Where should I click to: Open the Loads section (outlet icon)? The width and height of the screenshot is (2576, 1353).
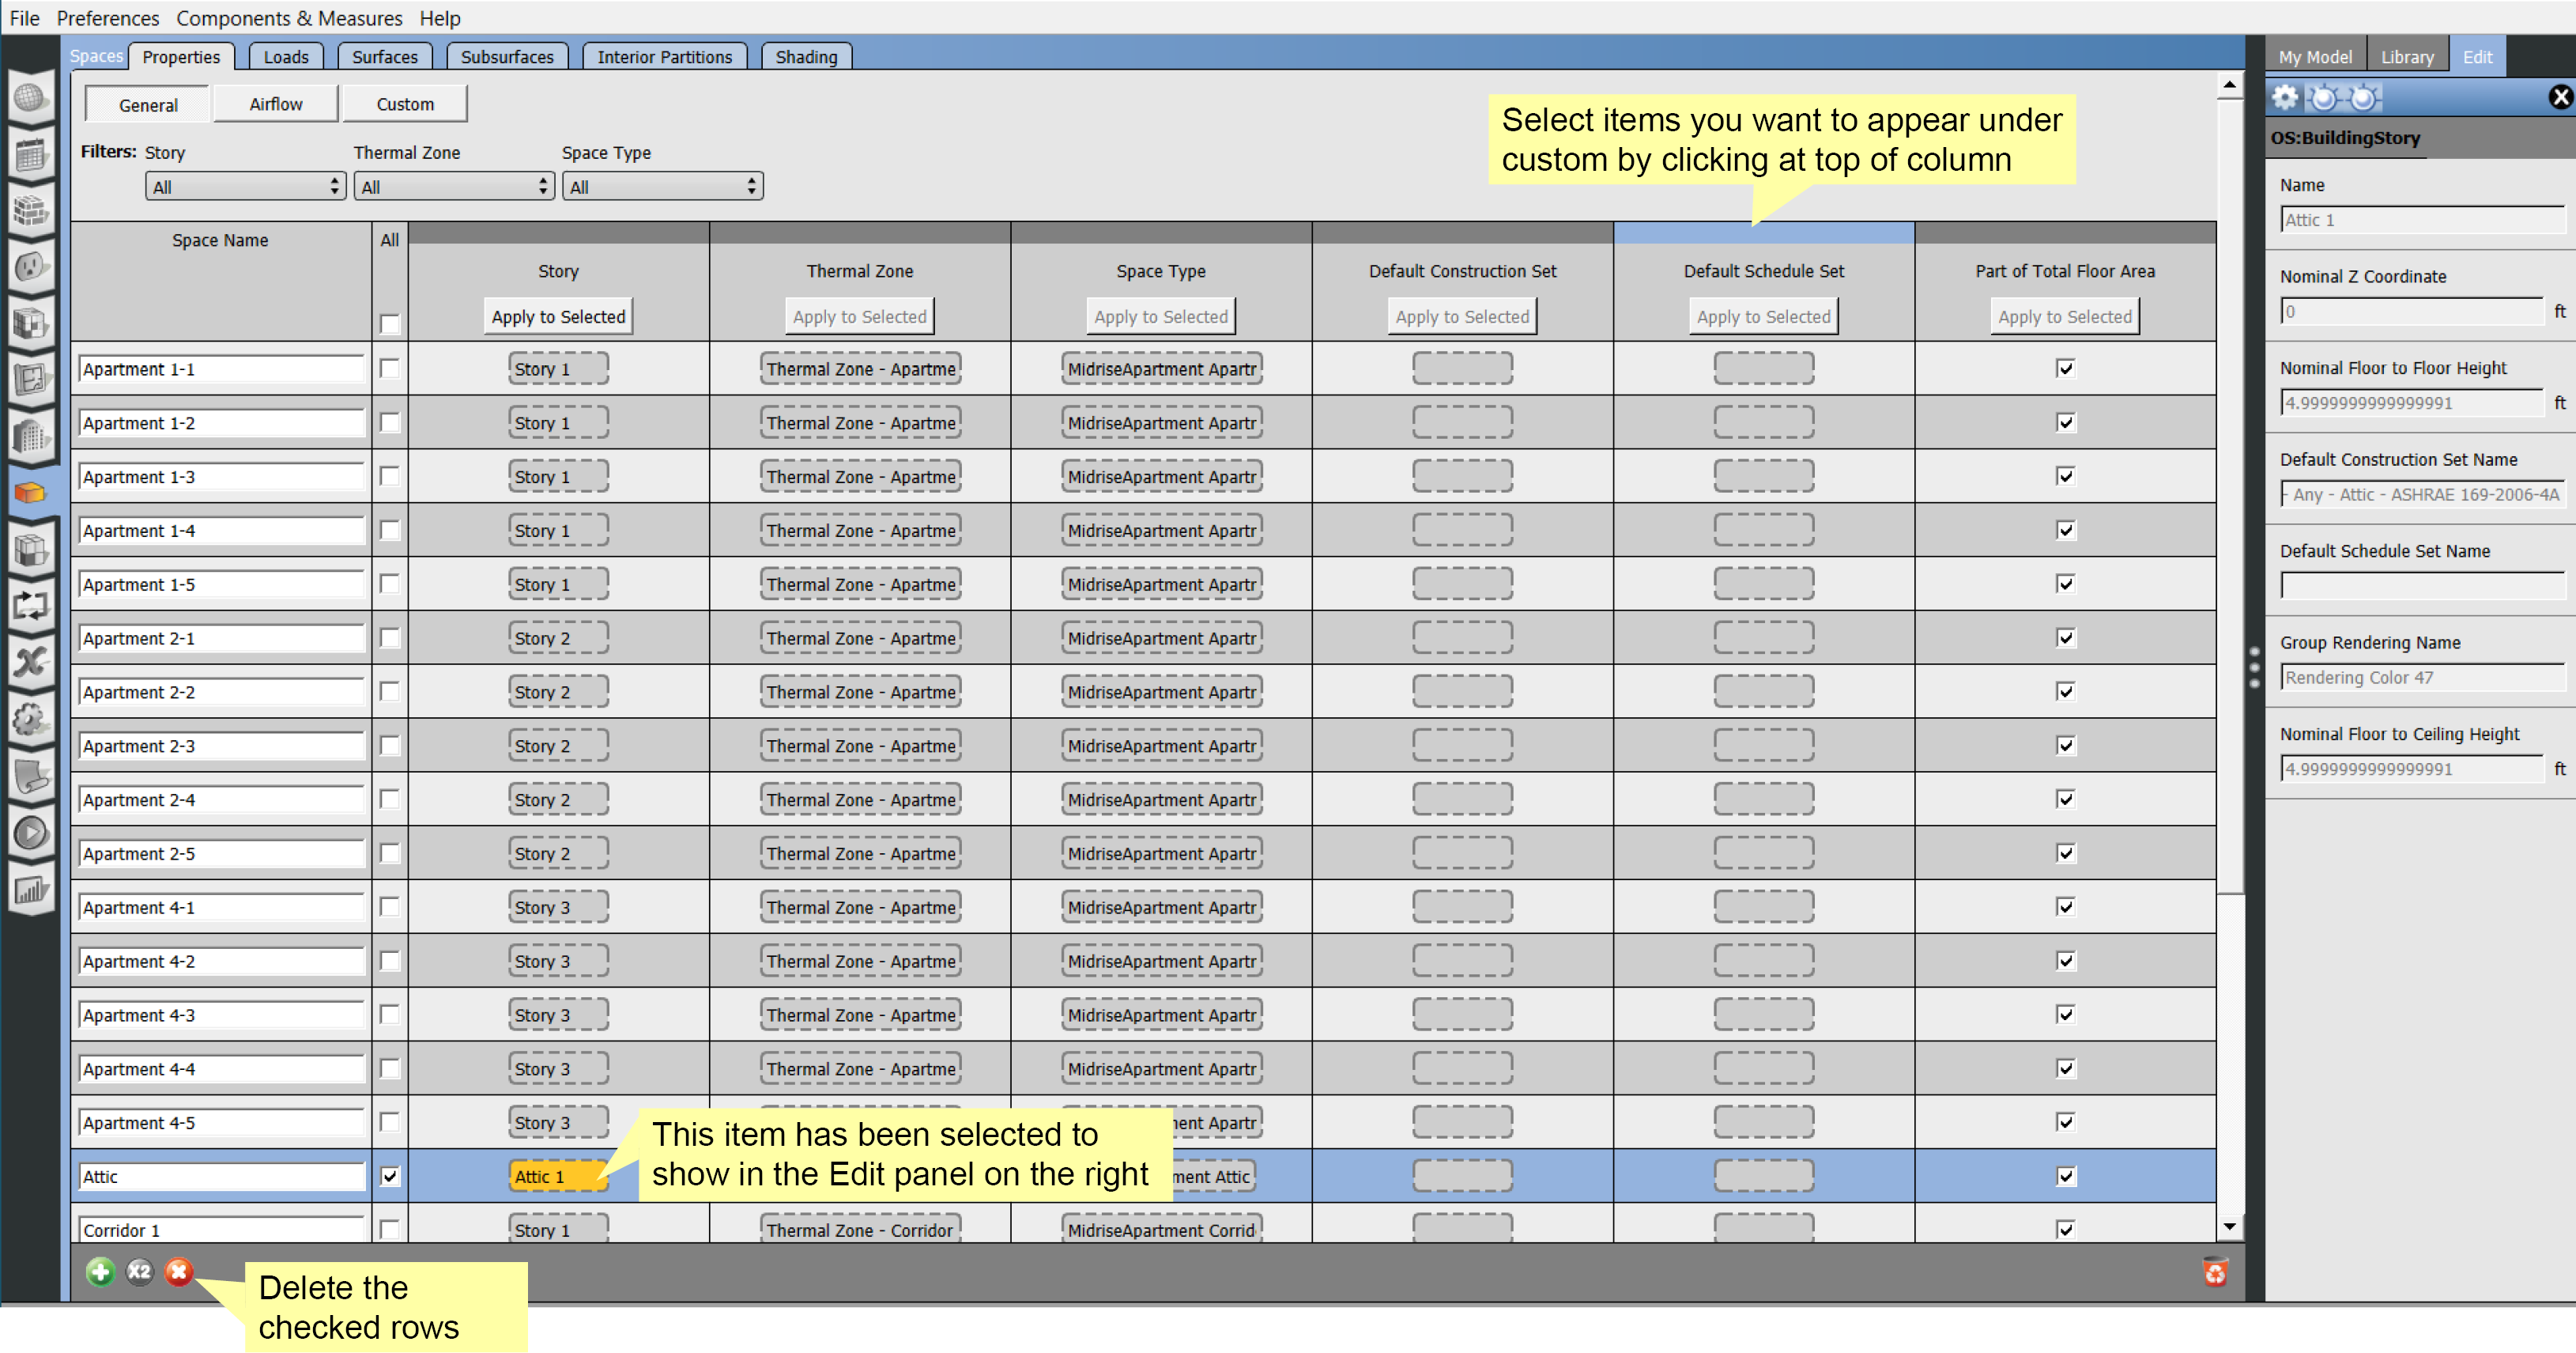[x=30, y=265]
